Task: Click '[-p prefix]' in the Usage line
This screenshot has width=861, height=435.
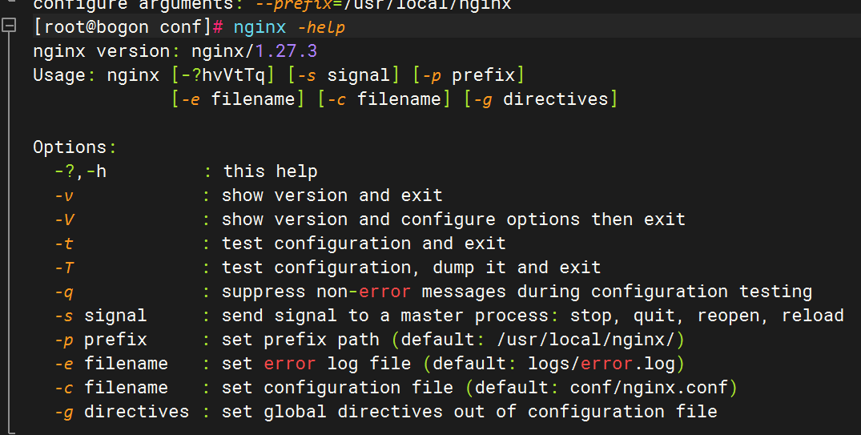Action: 469,75
